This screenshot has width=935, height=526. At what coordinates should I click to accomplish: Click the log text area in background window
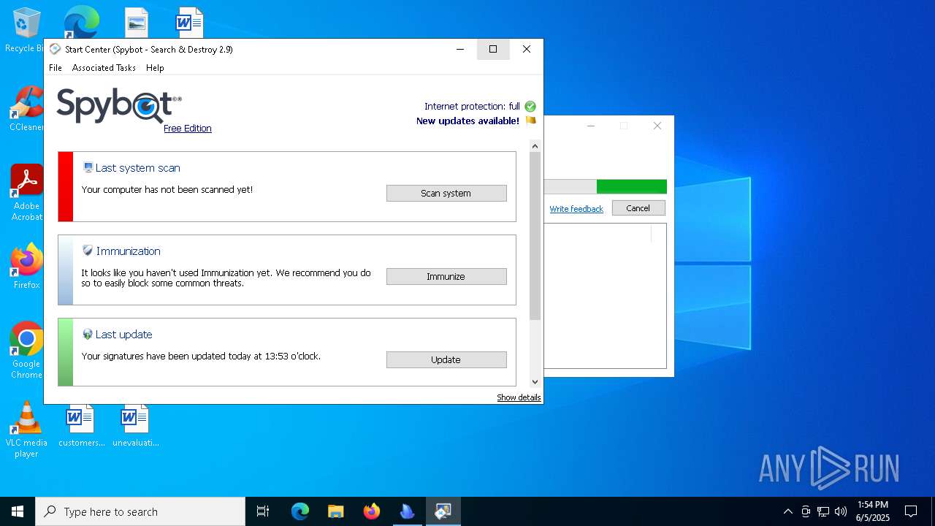click(606, 296)
